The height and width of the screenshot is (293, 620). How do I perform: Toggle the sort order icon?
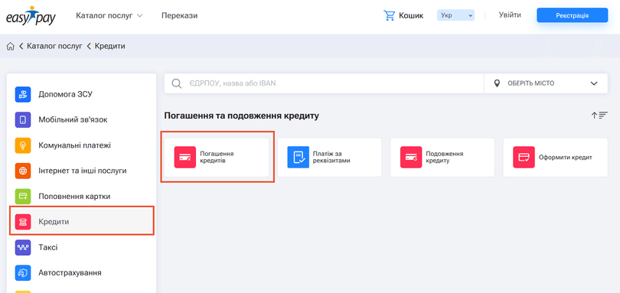(599, 116)
